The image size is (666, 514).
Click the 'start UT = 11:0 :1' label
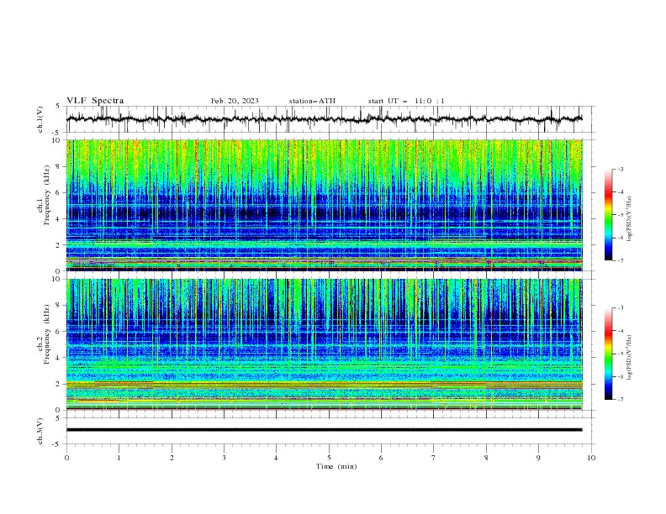(406, 101)
